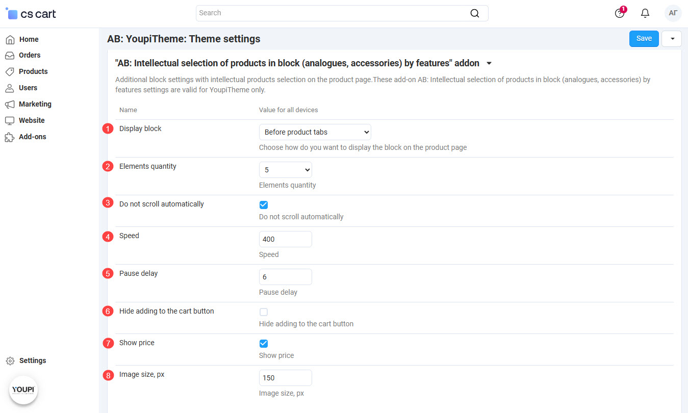This screenshot has height=413, width=688.
Task: Open the user avatar menu
Action: pyautogui.click(x=673, y=13)
